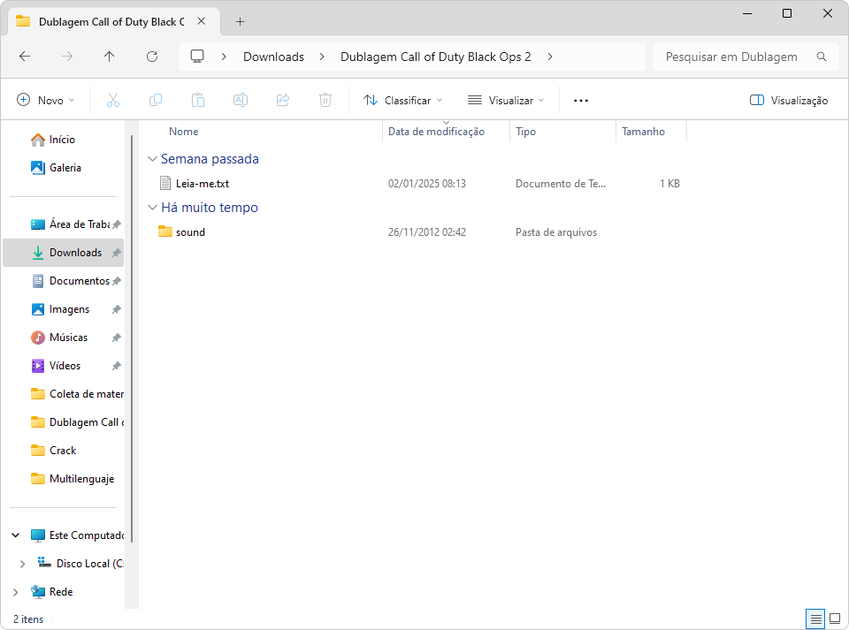Click the Copy icon in toolbar
849x630 pixels.
[156, 100]
